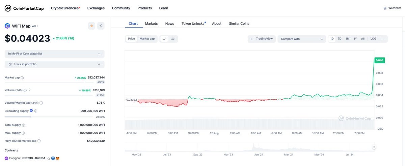Viewport: 405px width, 166px height.
Task: Click the market cap rank #955 badge
Action: 101,82
